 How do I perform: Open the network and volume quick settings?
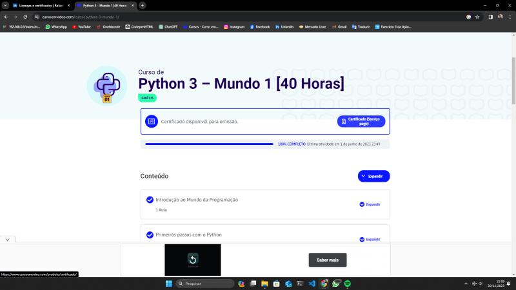point(477,284)
